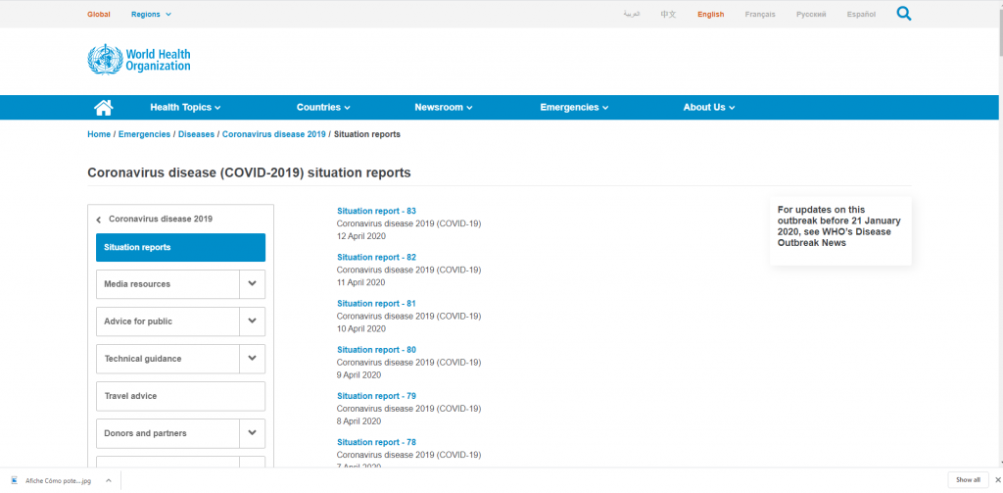The width and height of the screenshot is (1003, 493).
Task: Click Show all downloads button
Action: [x=967, y=479]
